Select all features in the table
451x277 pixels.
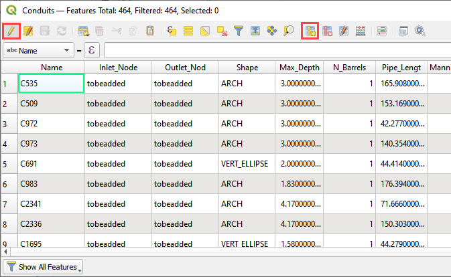pos(188,31)
